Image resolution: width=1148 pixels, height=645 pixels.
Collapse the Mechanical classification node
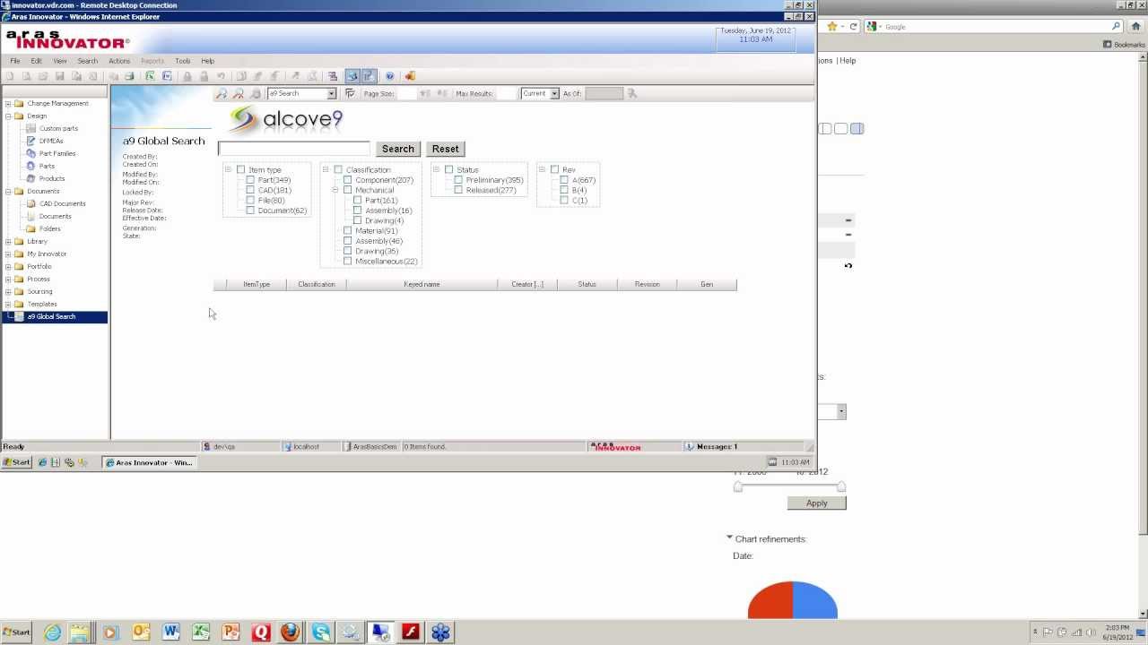pyautogui.click(x=335, y=190)
